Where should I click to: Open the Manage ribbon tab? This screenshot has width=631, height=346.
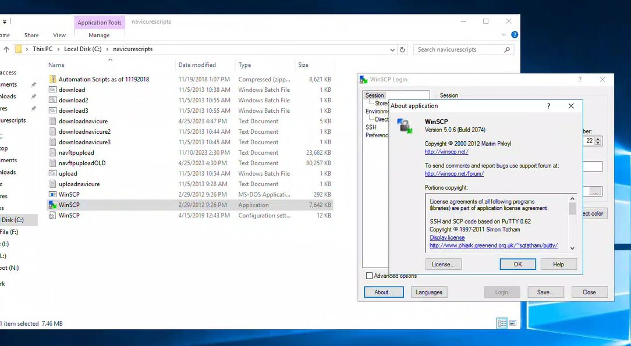[99, 35]
